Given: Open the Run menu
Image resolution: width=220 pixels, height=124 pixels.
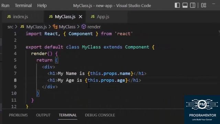Looking at the screenshot, I should tap(5, 6).
